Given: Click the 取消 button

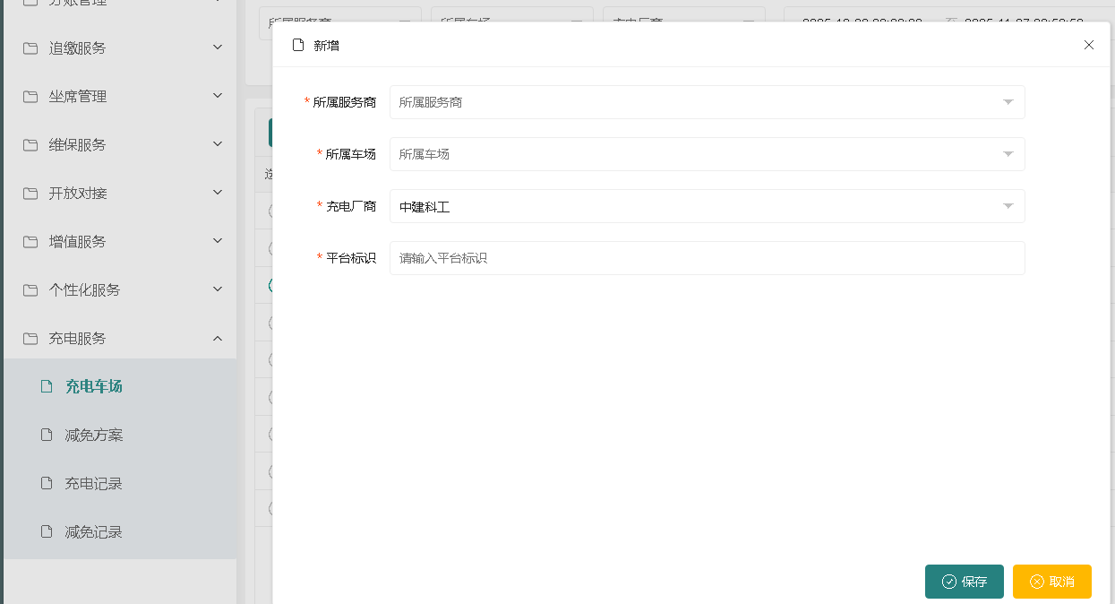Looking at the screenshot, I should click(x=1051, y=582).
